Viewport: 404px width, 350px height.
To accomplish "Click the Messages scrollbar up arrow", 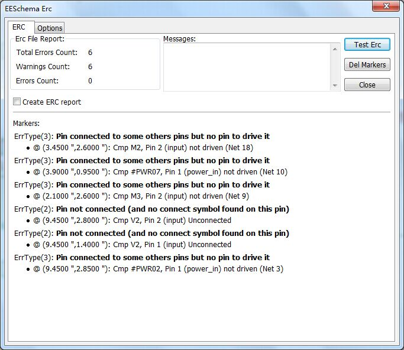I will pos(335,48).
